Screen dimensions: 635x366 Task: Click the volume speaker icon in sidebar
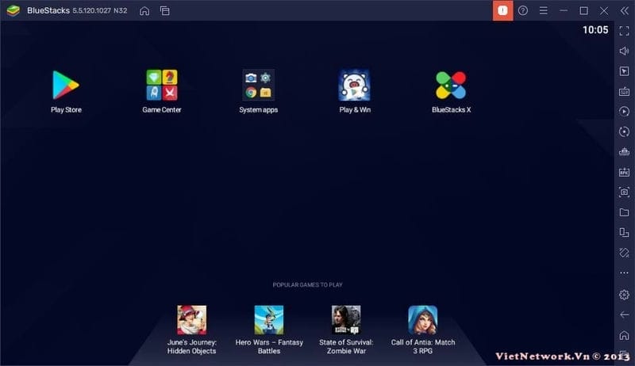624,51
